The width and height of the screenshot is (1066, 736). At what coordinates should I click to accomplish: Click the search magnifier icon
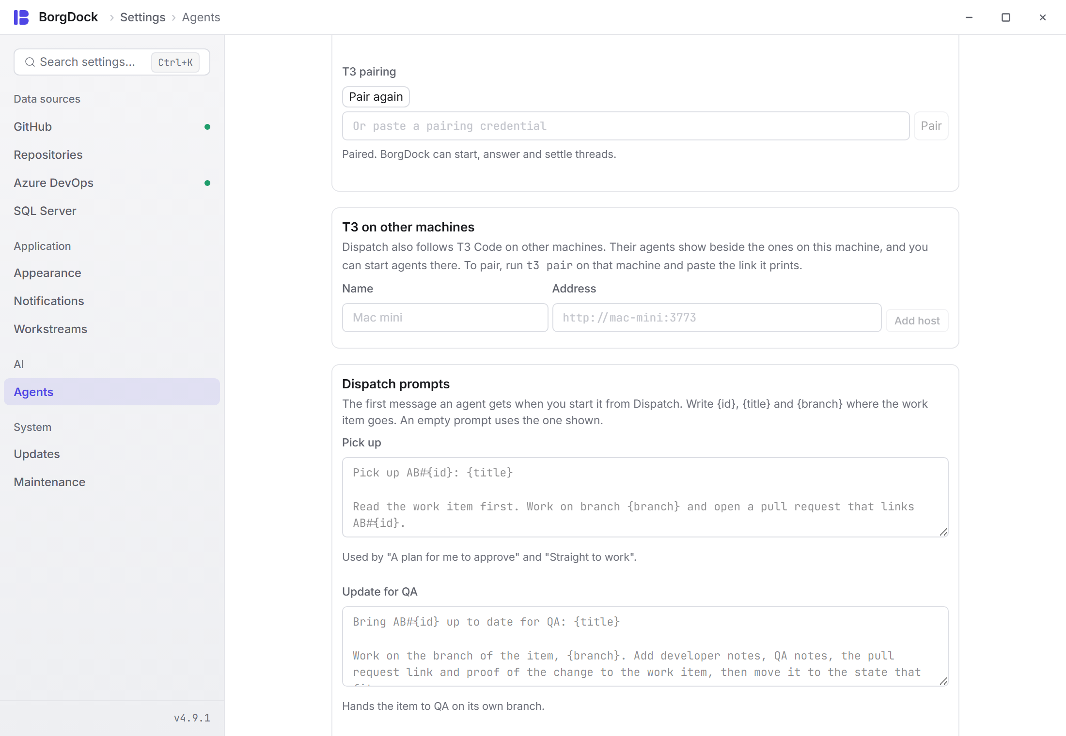point(30,62)
